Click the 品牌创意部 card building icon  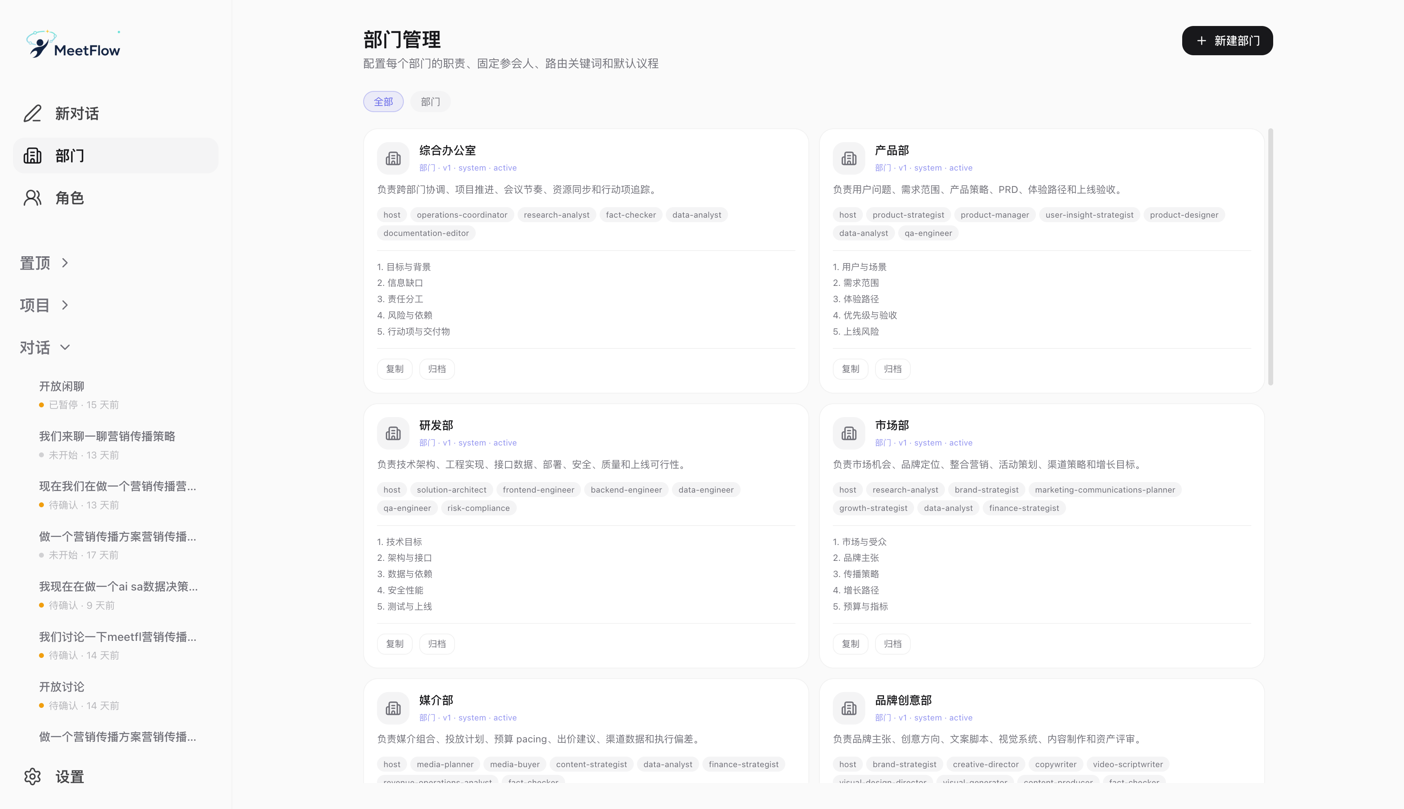click(849, 708)
